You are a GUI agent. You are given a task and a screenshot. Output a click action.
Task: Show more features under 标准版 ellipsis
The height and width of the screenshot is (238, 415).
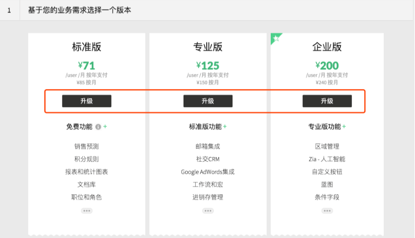click(x=86, y=211)
